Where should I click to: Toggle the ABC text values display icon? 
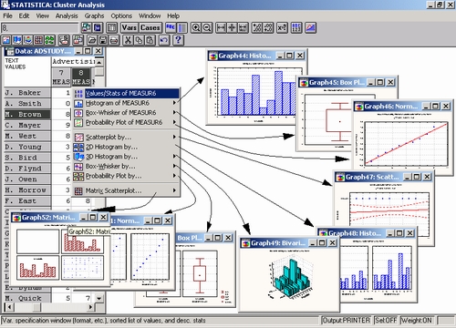tap(171, 28)
